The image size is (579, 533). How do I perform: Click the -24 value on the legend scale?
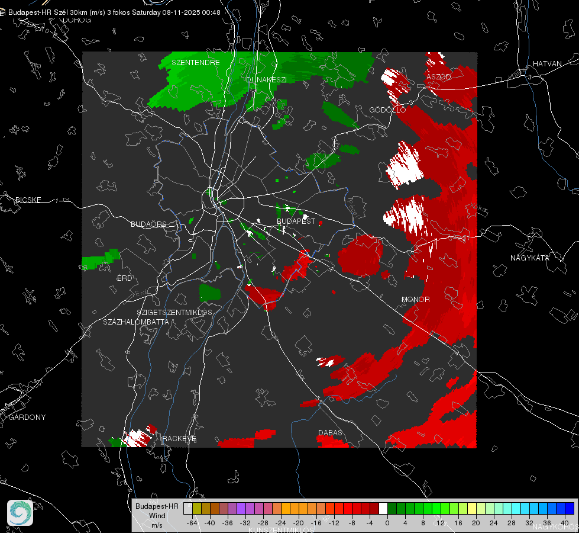click(x=281, y=523)
